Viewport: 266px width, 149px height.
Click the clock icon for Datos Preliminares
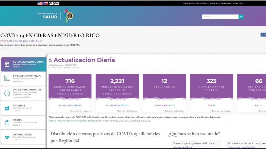pos(7,93)
